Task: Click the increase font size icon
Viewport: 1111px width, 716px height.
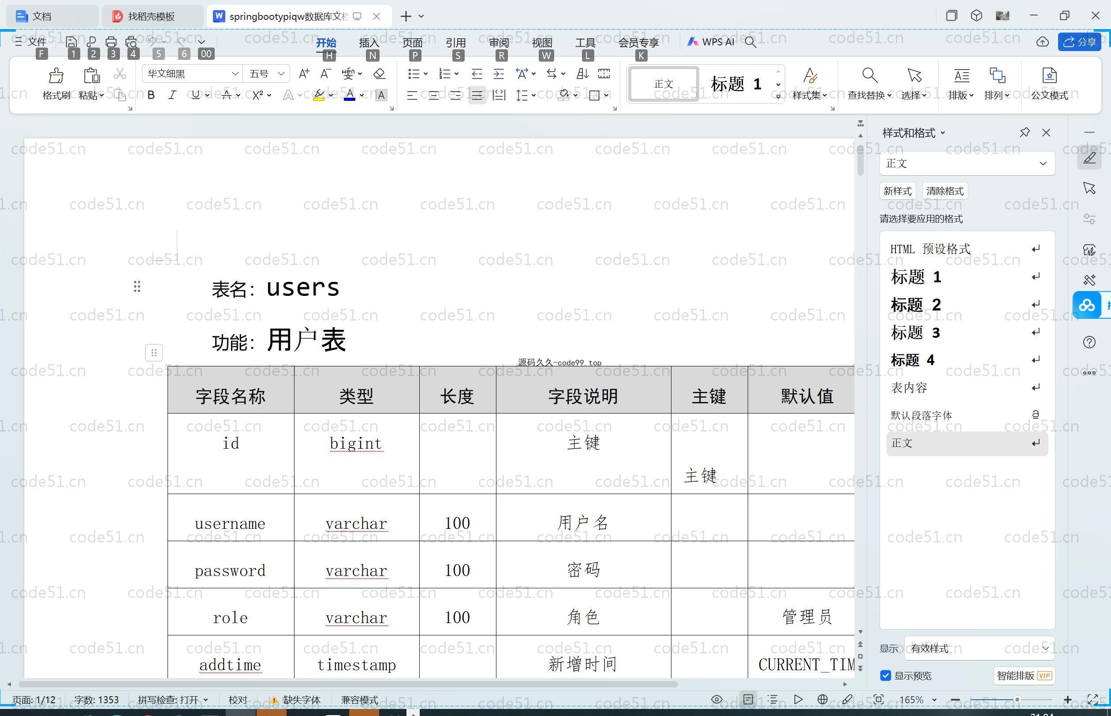Action: tap(304, 74)
